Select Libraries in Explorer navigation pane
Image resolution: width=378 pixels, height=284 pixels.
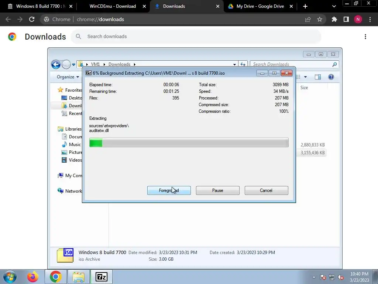(70, 129)
